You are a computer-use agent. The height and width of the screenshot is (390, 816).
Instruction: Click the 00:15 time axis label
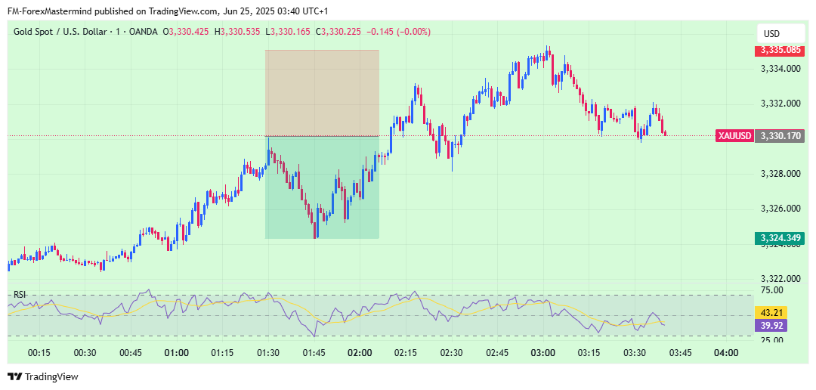(x=39, y=353)
